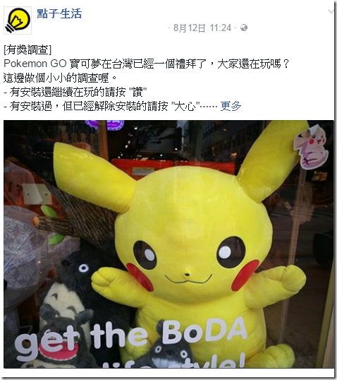Click the Pokemon GO 寶可夢 sentence
The image size is (337, 380).
click(x=147, y=64)
